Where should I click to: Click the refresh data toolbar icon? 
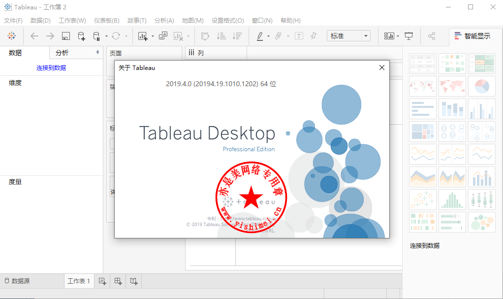coord(116,36)
